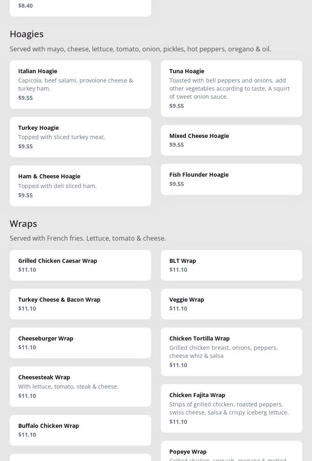Select the Buffalo Chicken Wrap
The image size is (312, 461).
tap(80, 430)
